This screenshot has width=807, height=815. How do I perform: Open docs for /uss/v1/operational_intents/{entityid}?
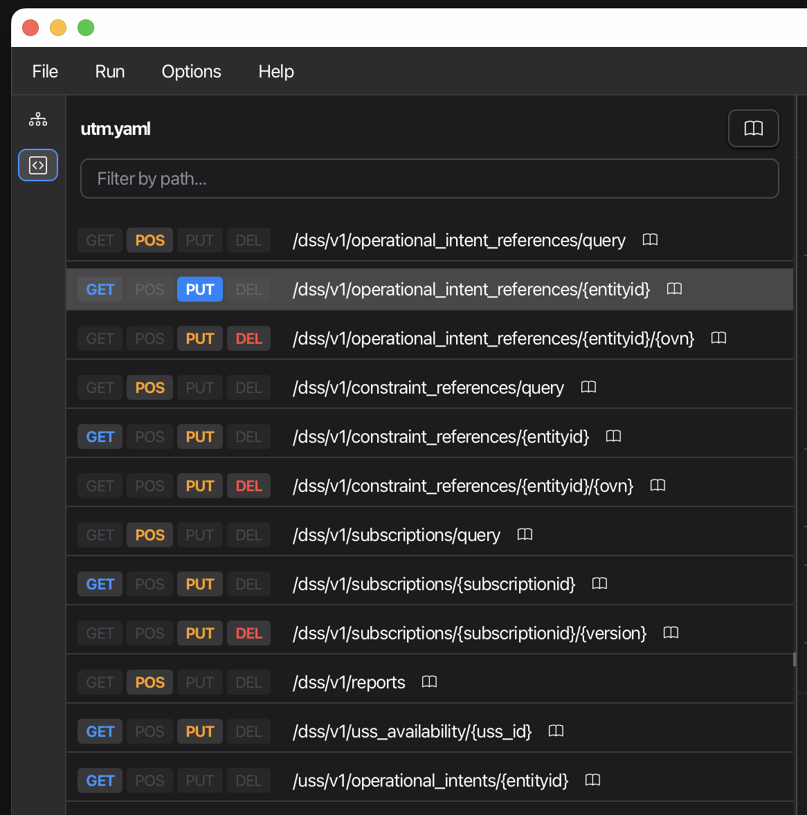click(x=592, y=780)
